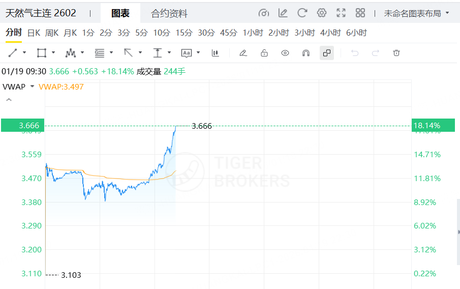
Task: Select the trend line drawing tool
Action: [x=13, y=53]
